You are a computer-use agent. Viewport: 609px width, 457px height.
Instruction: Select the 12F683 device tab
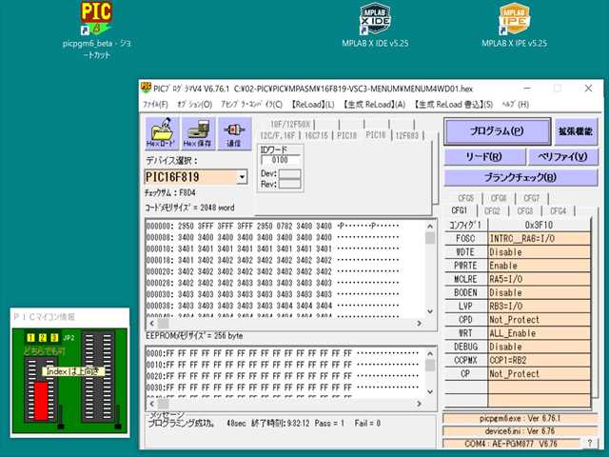tap(406, 135)
